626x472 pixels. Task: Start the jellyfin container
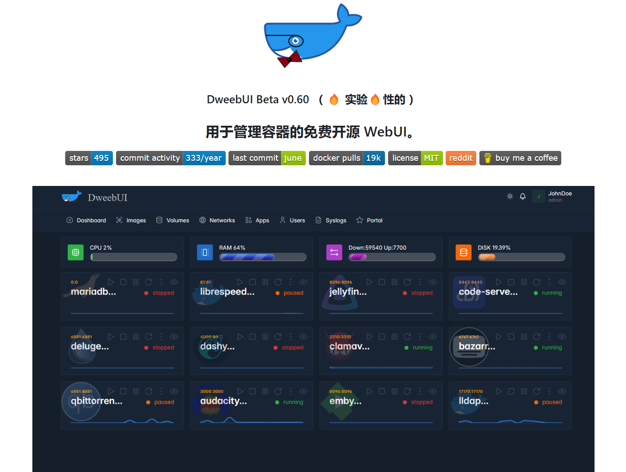coord(370,282)
